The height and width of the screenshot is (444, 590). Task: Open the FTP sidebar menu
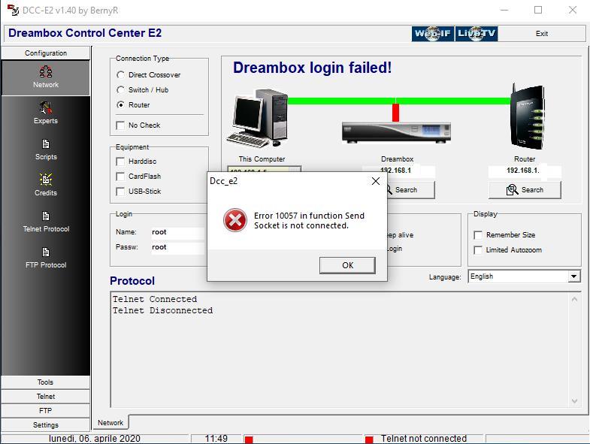click(x=46, y=410)
